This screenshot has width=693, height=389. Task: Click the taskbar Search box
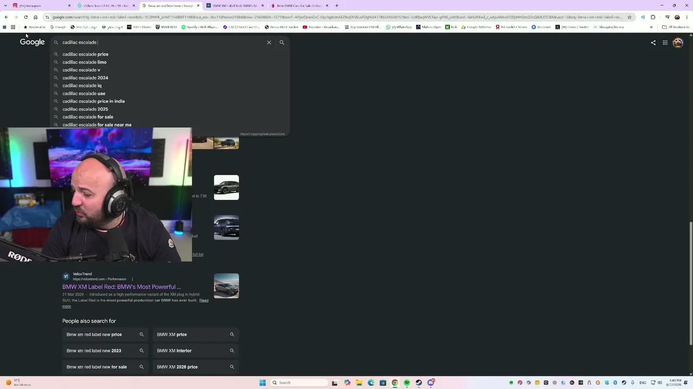tap(299, 383)
